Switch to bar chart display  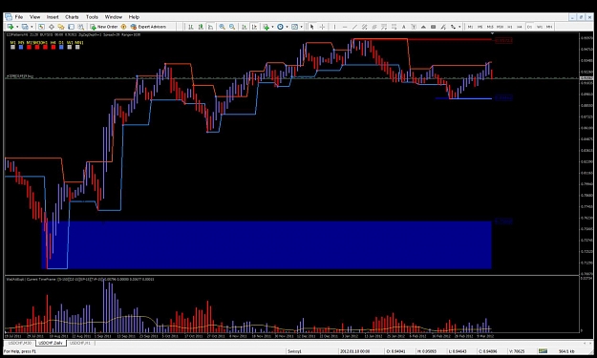coord(191,27)
